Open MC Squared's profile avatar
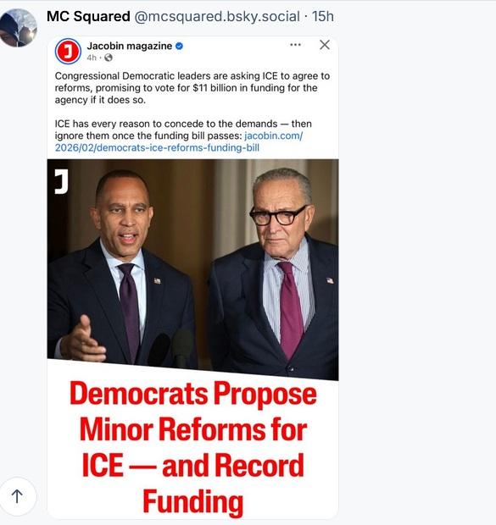Image resolution: width=496 pixels, height=525 pixels. point(18,28)
